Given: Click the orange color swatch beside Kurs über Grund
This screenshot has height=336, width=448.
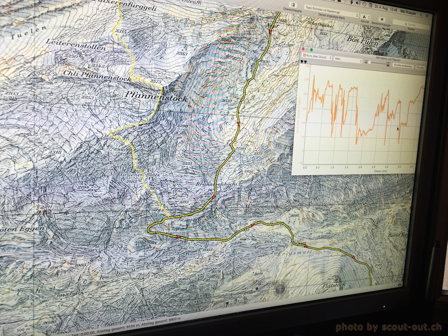Looking at the screenshot, I should click(304, 55).
